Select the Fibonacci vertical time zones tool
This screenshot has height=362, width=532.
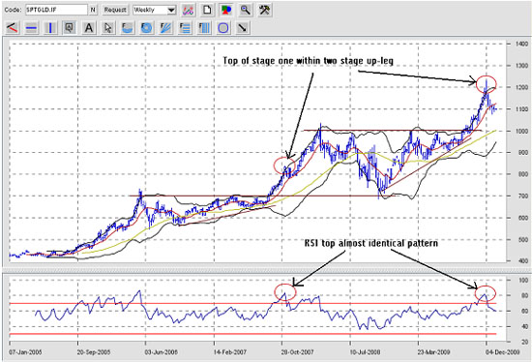[x=204, y=28]
